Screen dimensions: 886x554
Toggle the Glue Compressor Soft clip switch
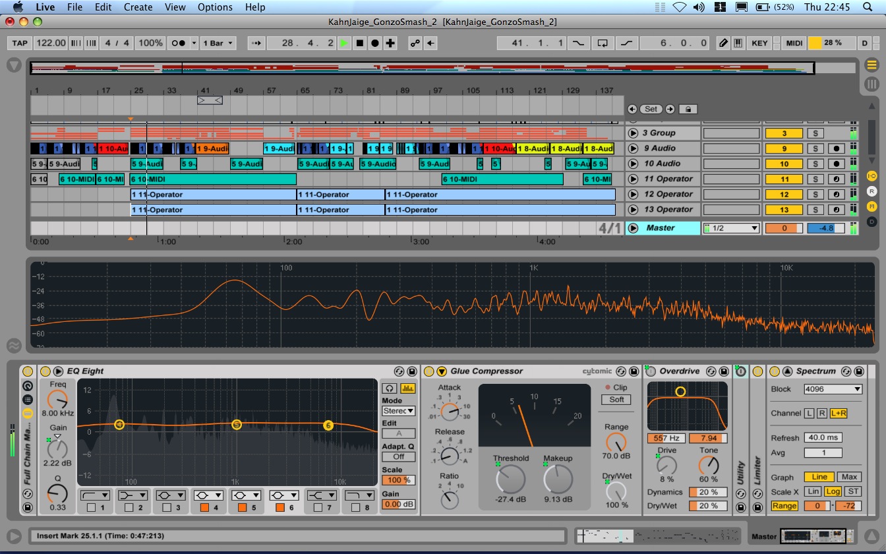(616, 400)
